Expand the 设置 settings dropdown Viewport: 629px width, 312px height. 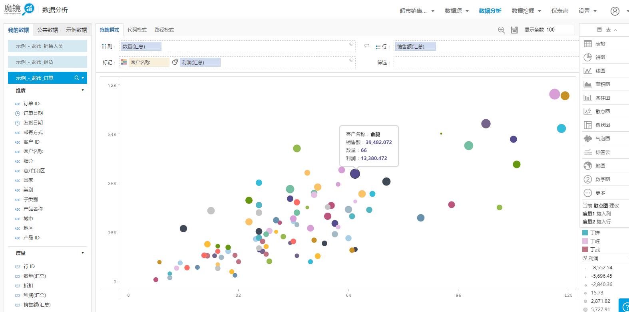click(x=587, y=11)
